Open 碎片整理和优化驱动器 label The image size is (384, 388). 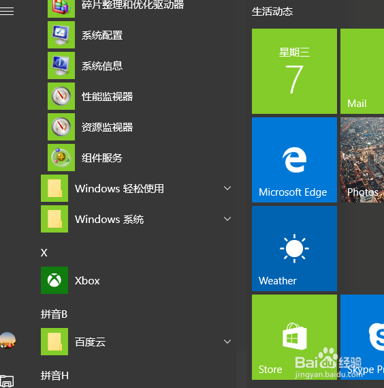click(133, 5)
